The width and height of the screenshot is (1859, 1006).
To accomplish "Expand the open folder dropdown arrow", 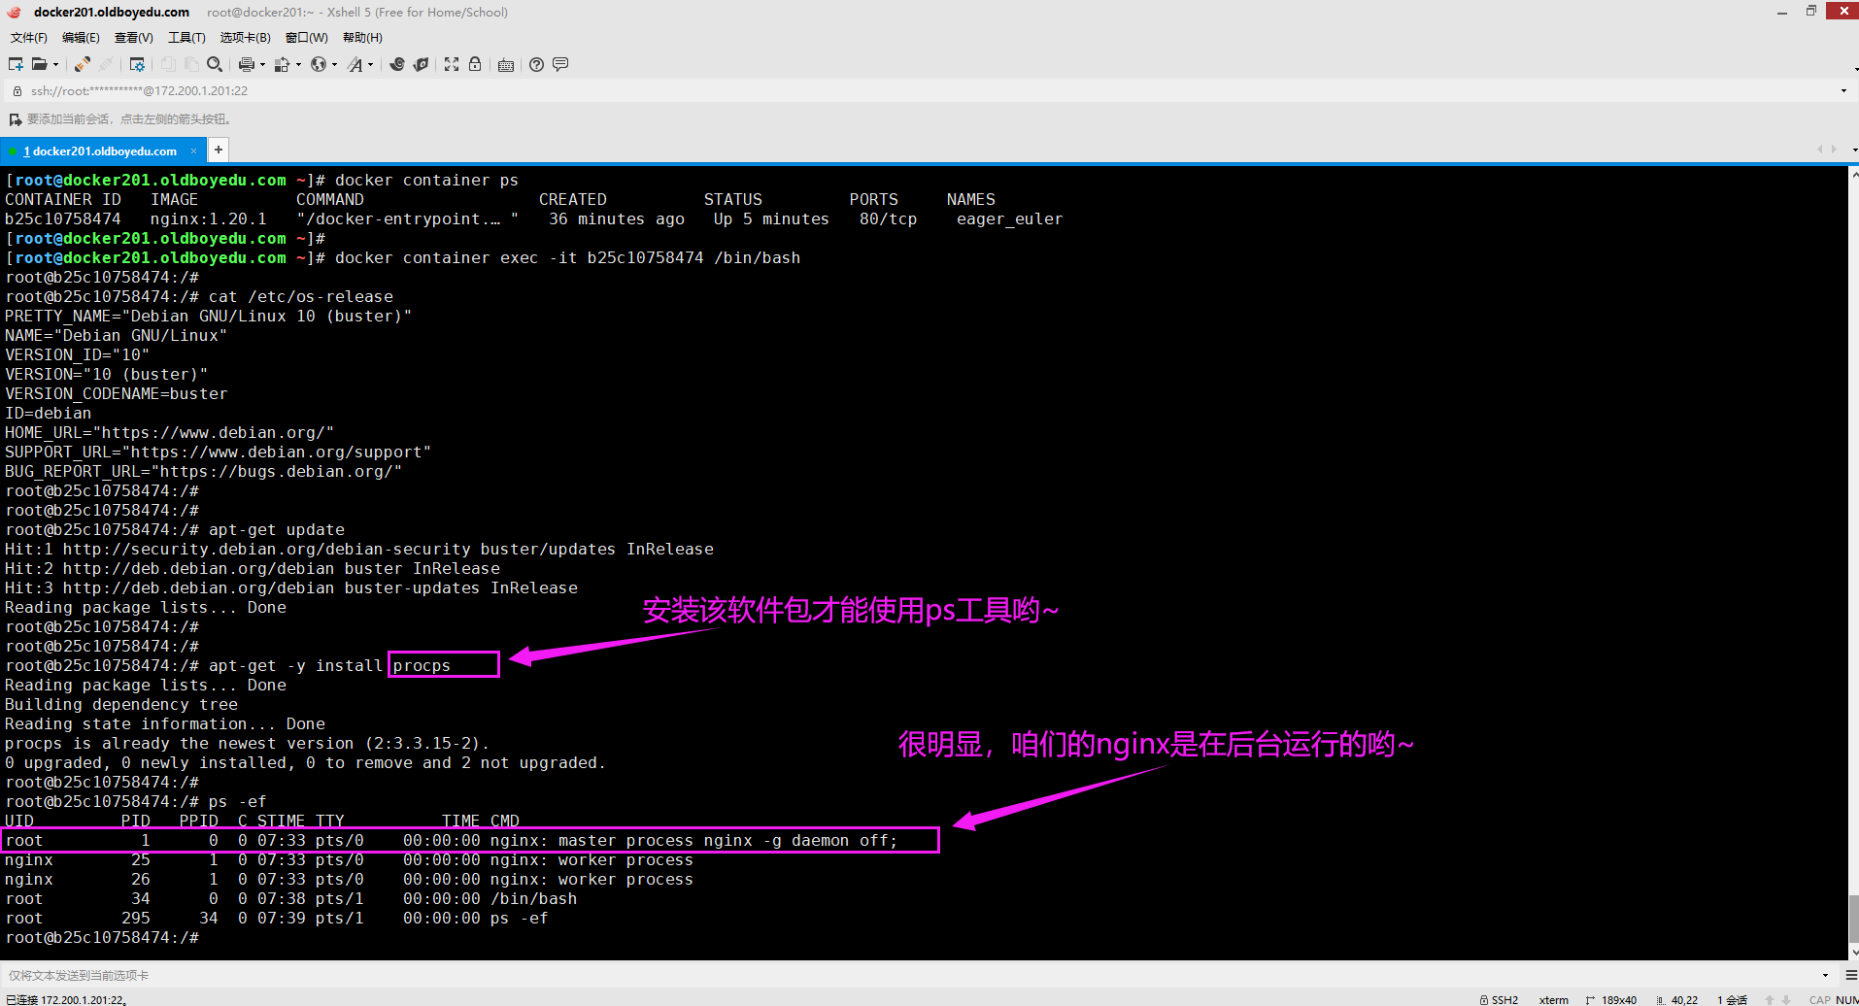I will click(55, 65).
